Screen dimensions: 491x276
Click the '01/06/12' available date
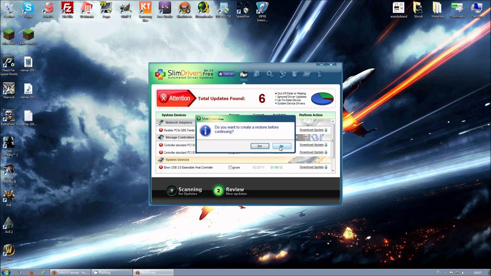point(276,168)
